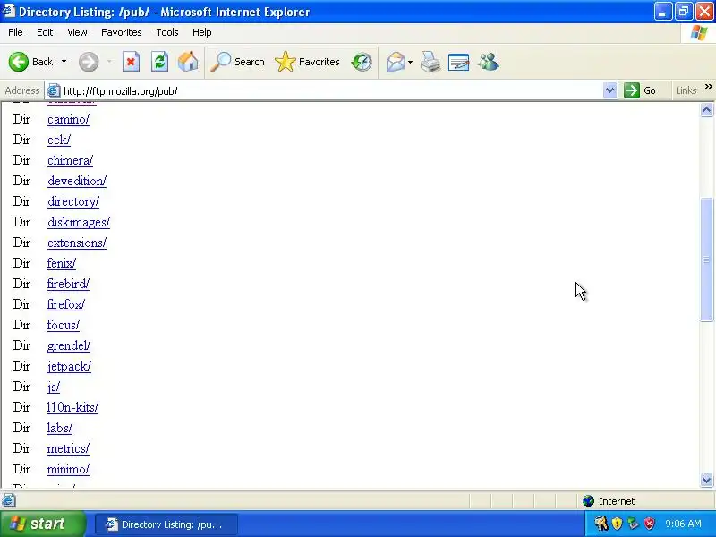Open the Edit menu

[45, 32]
